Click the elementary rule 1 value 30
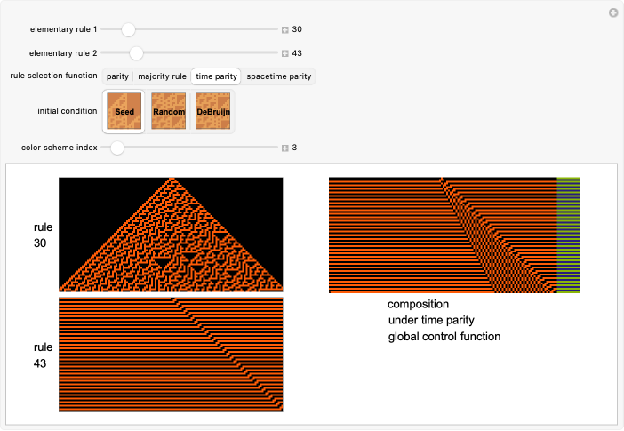This screenshot has height=431, width=624. pos(298,29)
